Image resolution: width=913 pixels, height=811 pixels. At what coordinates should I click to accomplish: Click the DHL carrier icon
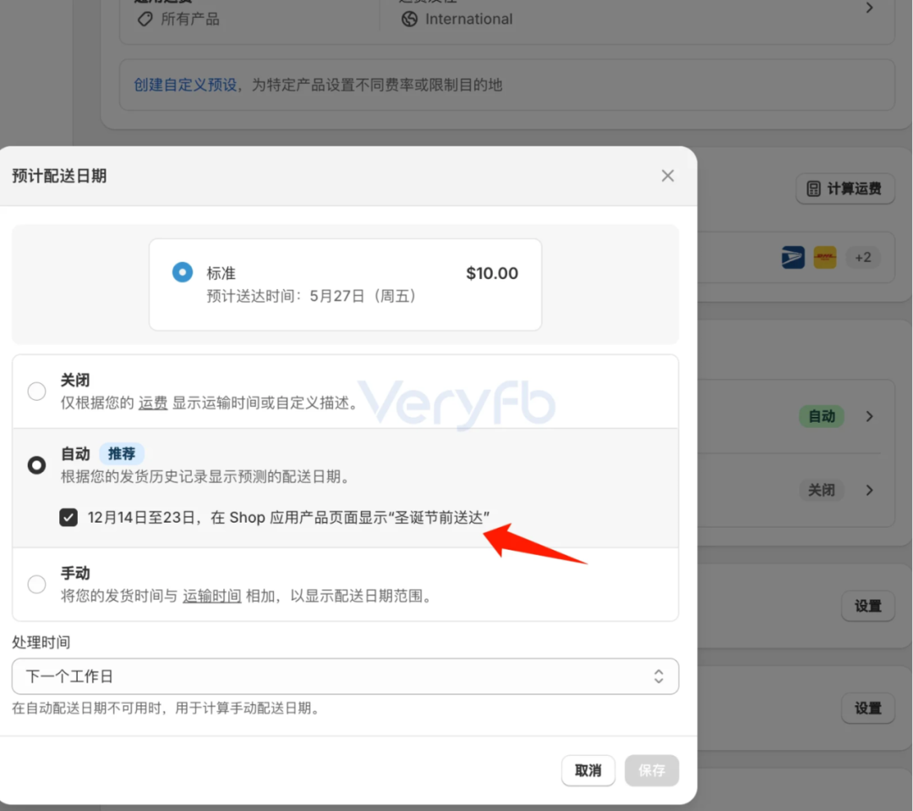824,257
